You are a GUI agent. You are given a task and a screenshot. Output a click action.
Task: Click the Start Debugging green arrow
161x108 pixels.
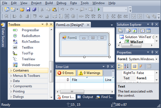click(99, 9)
